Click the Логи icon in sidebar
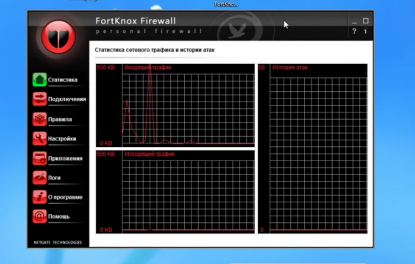Image resolution: width=415 pixels, height=264 pixels. coord(39,177)
